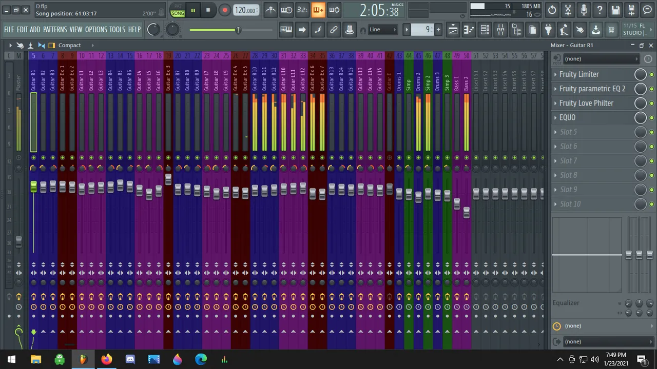
Task: Toggle multilink to controllers knob icon
Action: click(350, 30)
